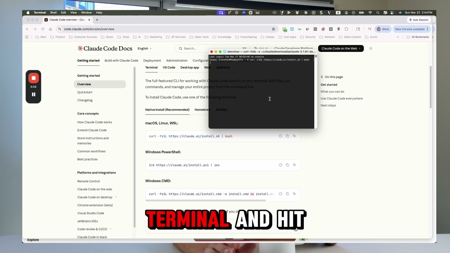Viewport: 450px width, 253px height.
Task: Open All Bookmarks folder
Action: (x=418, y=37)
